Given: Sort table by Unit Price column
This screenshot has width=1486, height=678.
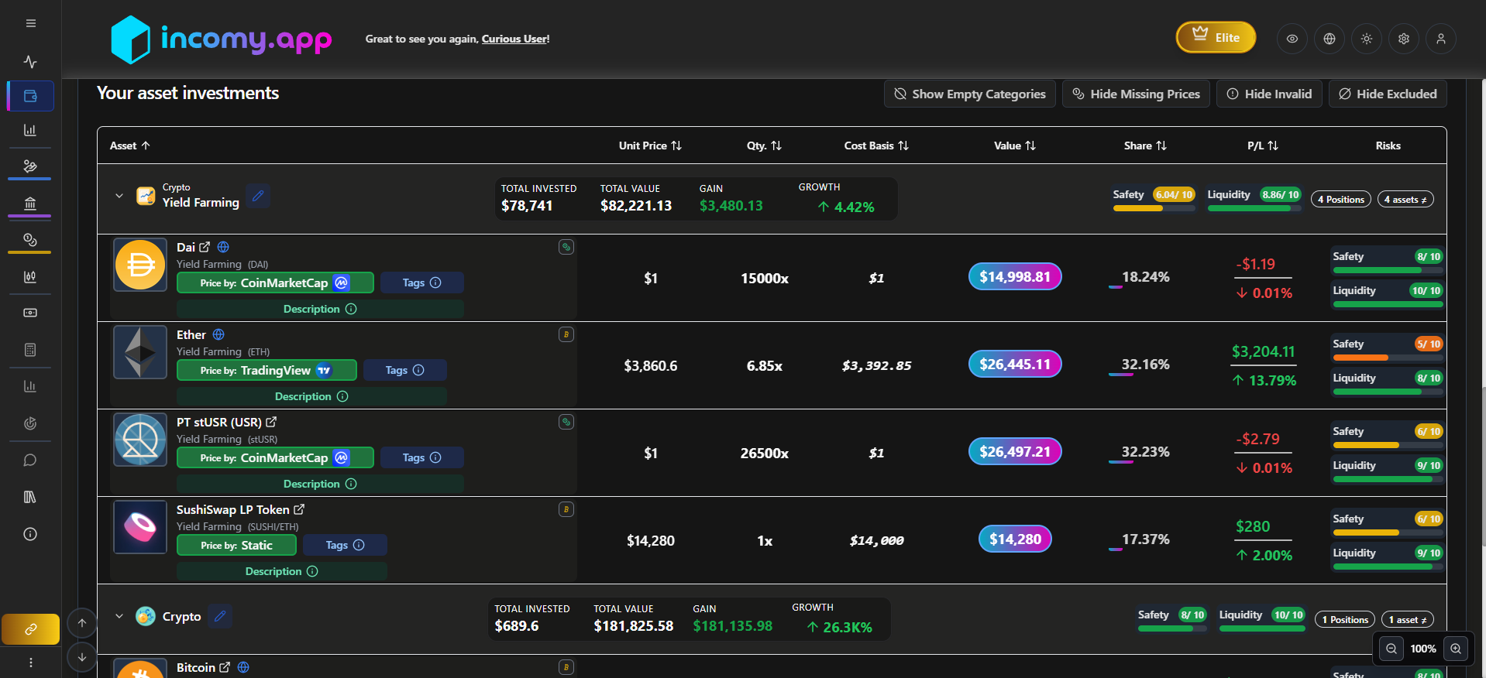Looking at the screenshot, I should click(x=650, y=146).
